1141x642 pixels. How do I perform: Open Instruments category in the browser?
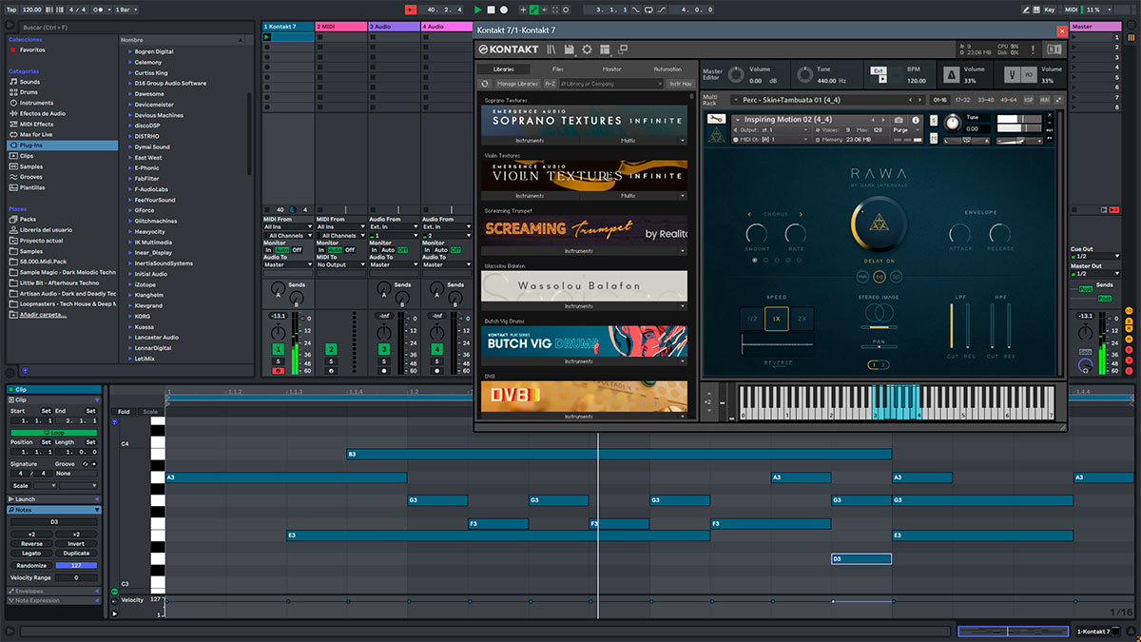point(36,103)
